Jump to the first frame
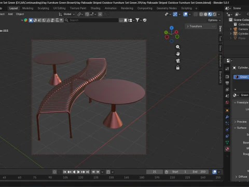Image resolution: width=249 pixels, height=187 pixels. point(65,172)
